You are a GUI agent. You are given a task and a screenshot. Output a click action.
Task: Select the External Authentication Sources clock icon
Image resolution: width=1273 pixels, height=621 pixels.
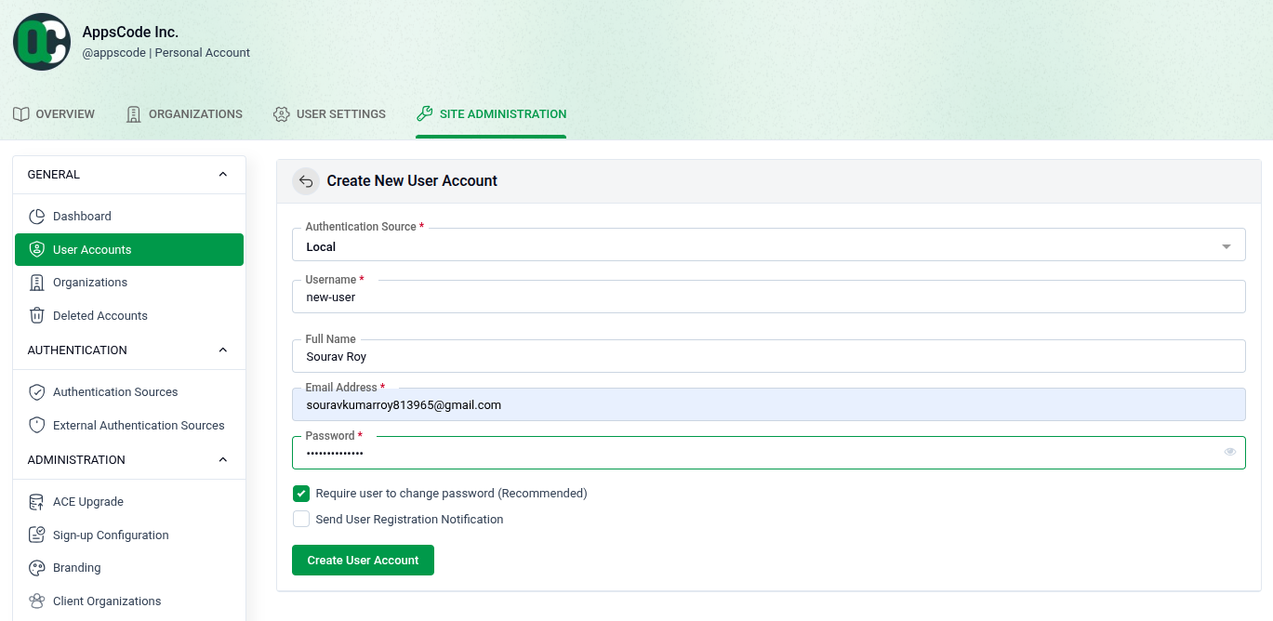click(35, 425)
